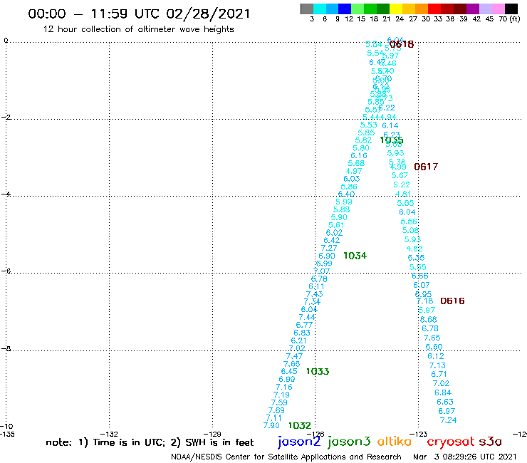Screen dimensions: 527x463
Task: Click the jason2 satellite legend label
Action: pyautogui.click(x=299, y=442)
